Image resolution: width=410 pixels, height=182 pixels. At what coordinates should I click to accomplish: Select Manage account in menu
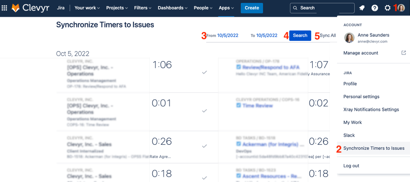pos(361,53)
